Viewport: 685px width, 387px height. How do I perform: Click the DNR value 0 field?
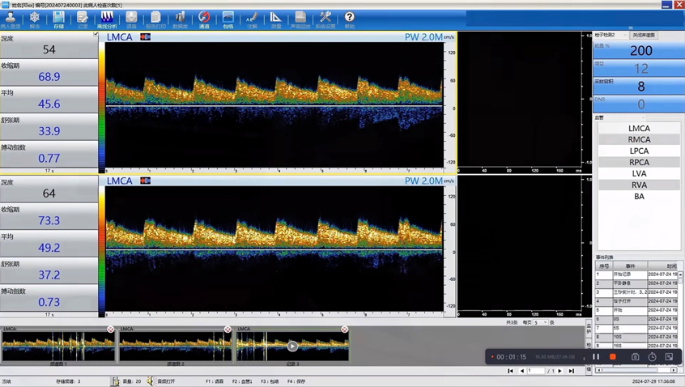click(639, 104)
